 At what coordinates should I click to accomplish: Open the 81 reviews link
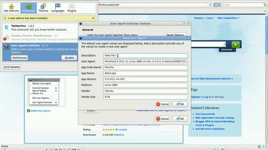(x=121, y=130)
